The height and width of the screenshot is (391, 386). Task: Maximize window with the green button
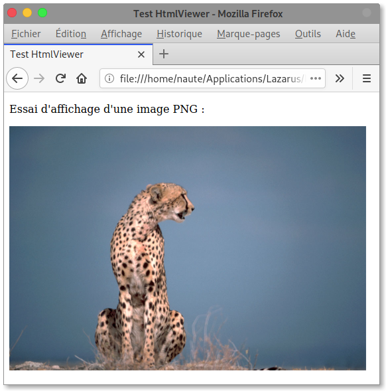[x=42, y=13]
